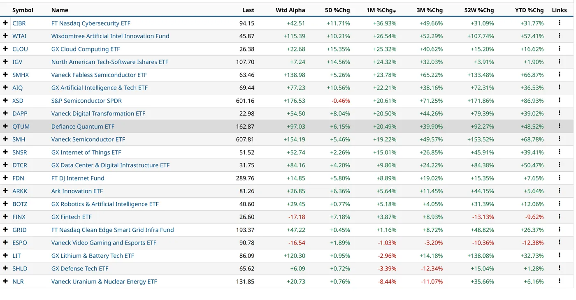Select the -17.18 Wtd Alpha value

tap(297, 217)
